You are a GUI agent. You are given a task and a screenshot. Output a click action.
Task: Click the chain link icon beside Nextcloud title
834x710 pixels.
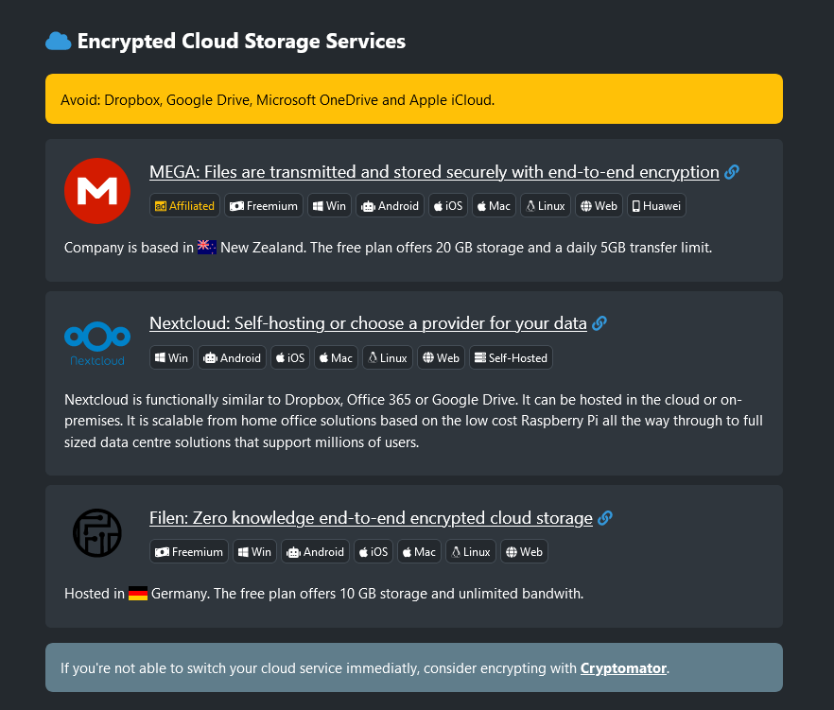point(599,323)
